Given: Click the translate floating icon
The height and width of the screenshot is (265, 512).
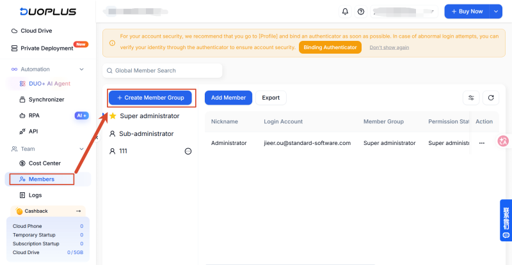Looking at the screenshot, I should point(503,141).
